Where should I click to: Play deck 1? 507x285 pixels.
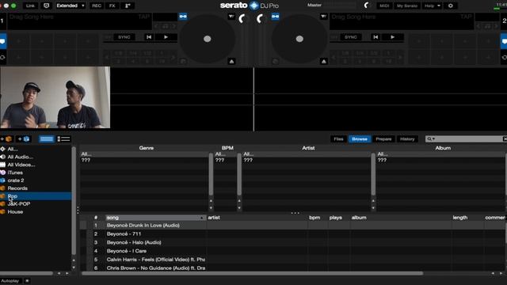click(x=166, y=37)
